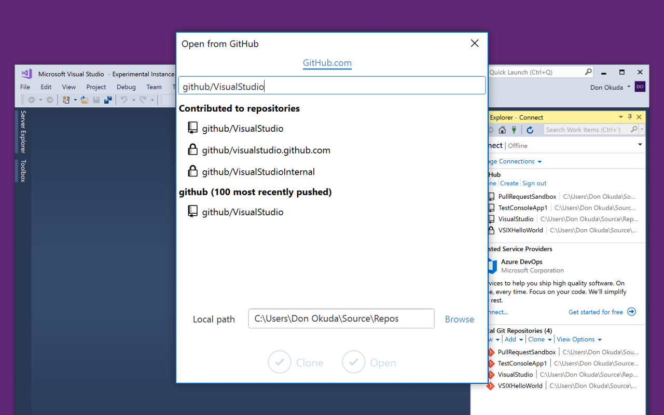Open the View menu
This screenshot has height=415, width=664.
69,87
